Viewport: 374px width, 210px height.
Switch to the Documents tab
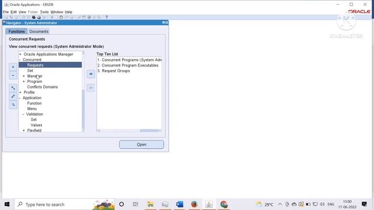tap(39, 32)
